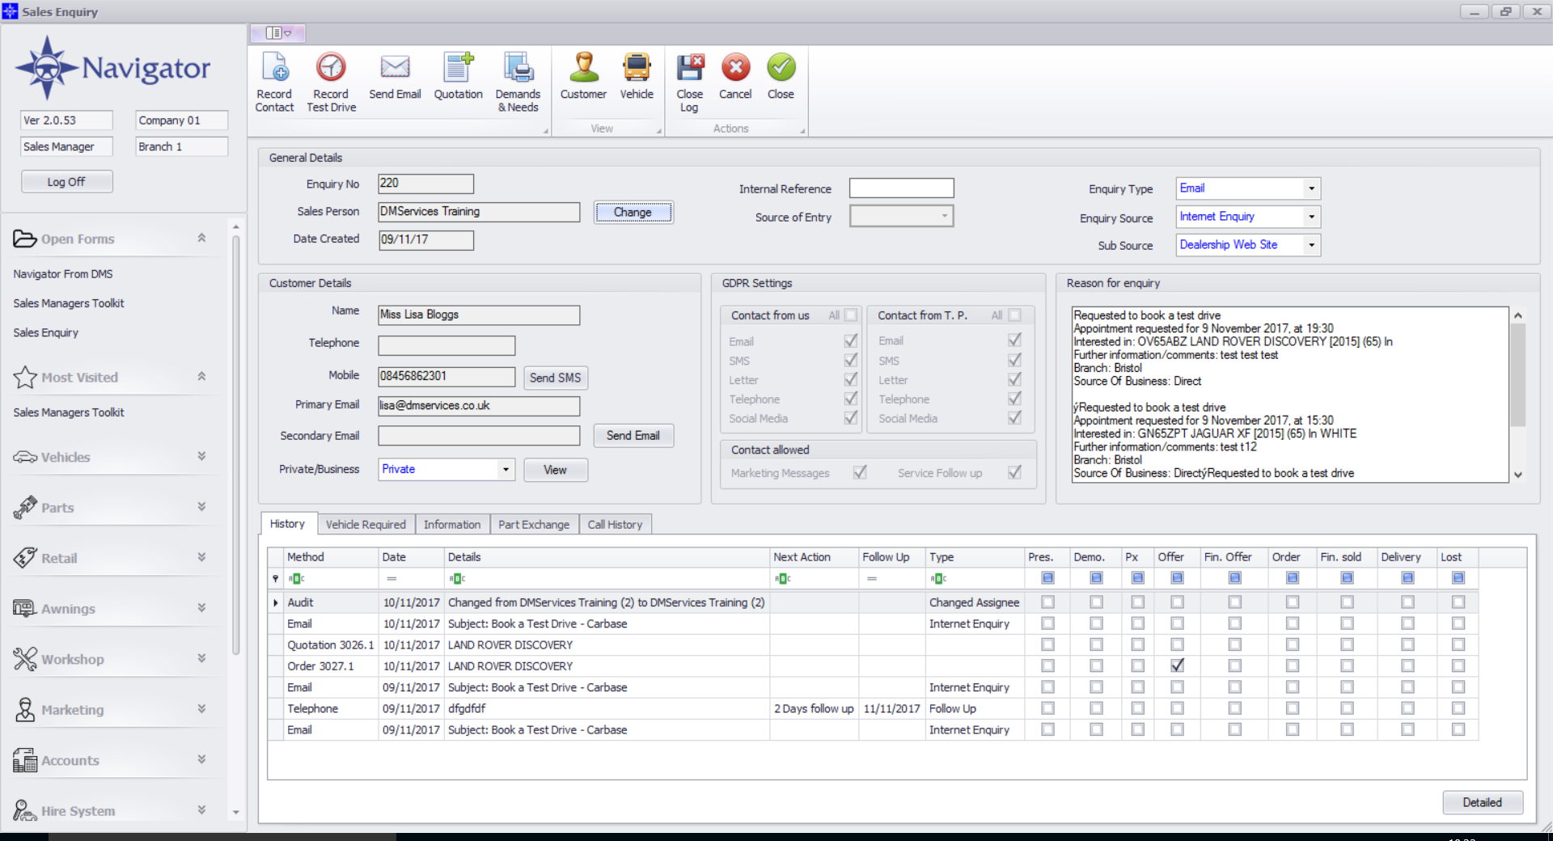Image resolution: width=1553 pixels, height=841 pixels.
Task: Click into the Internal Reference field
Action: tap(901, 188)
